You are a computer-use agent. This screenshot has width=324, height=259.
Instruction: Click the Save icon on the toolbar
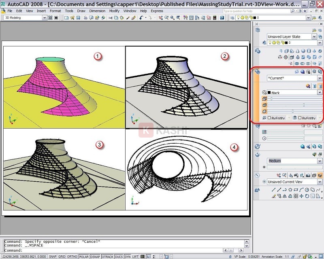coord(78,17)
